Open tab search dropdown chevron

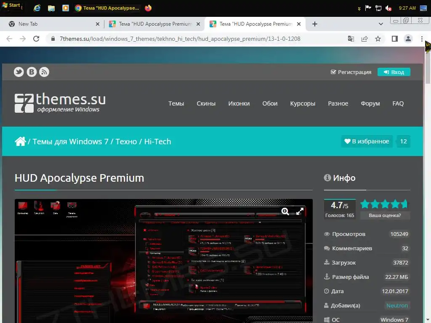click(x=380, y=24)
